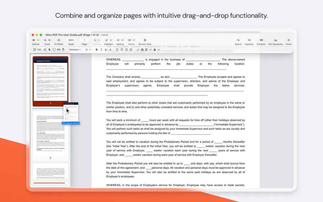The image size is (323, 202).
Task: Click the Get Signatures icon
Action: tap(276, 40)
